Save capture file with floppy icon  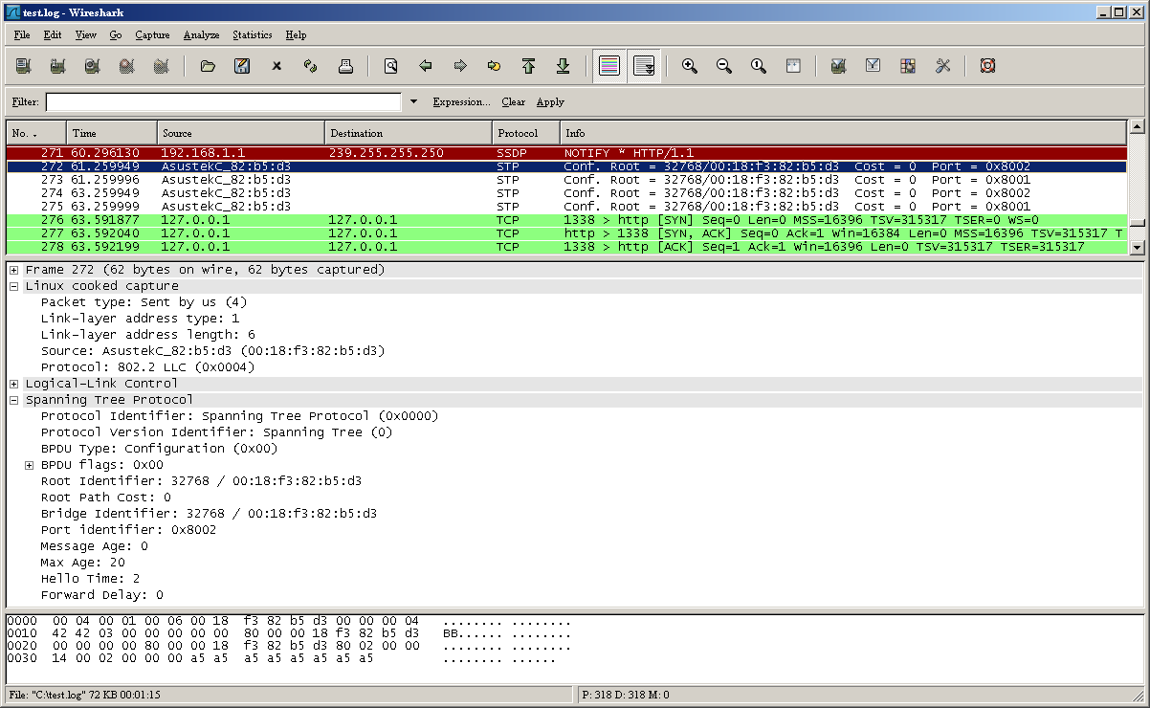click(x=242, y=66)
